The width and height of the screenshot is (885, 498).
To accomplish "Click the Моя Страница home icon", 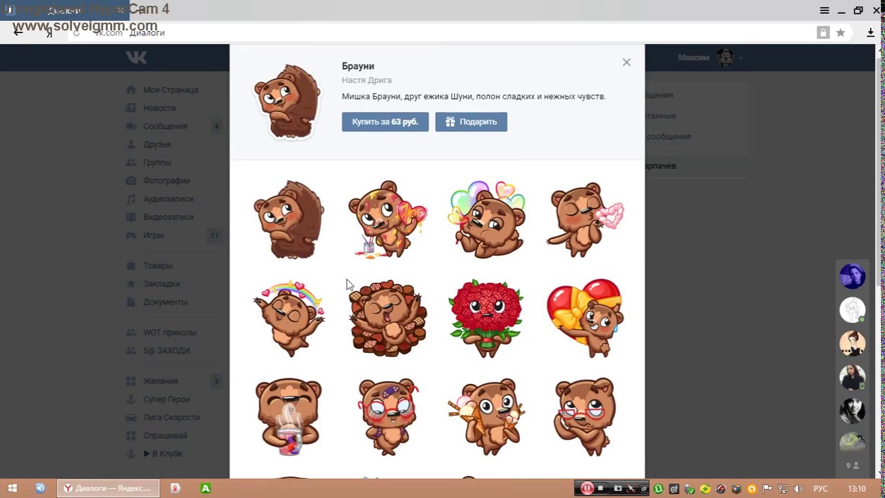I will (x=131, y=90).
